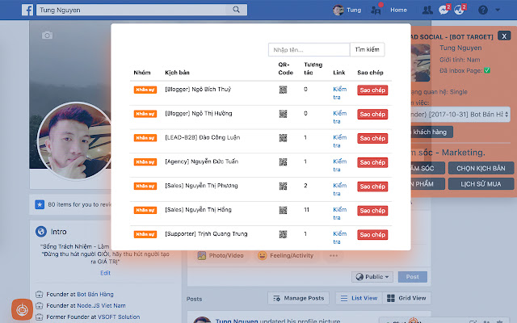Go to Home in top bar
This screenshot has width=517, height=323.
tap(398, 10)
